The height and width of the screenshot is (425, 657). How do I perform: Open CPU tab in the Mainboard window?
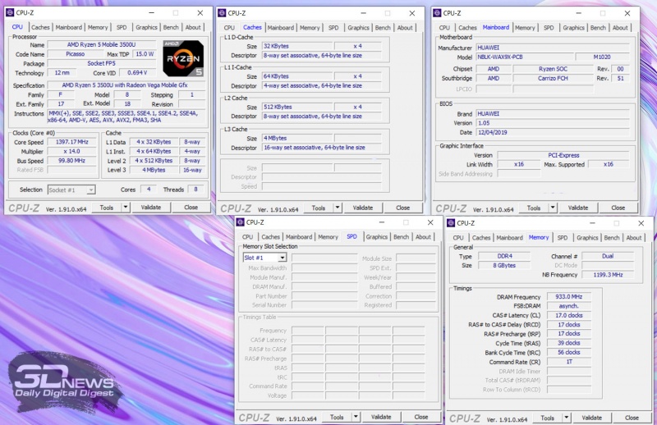[444, 28]
